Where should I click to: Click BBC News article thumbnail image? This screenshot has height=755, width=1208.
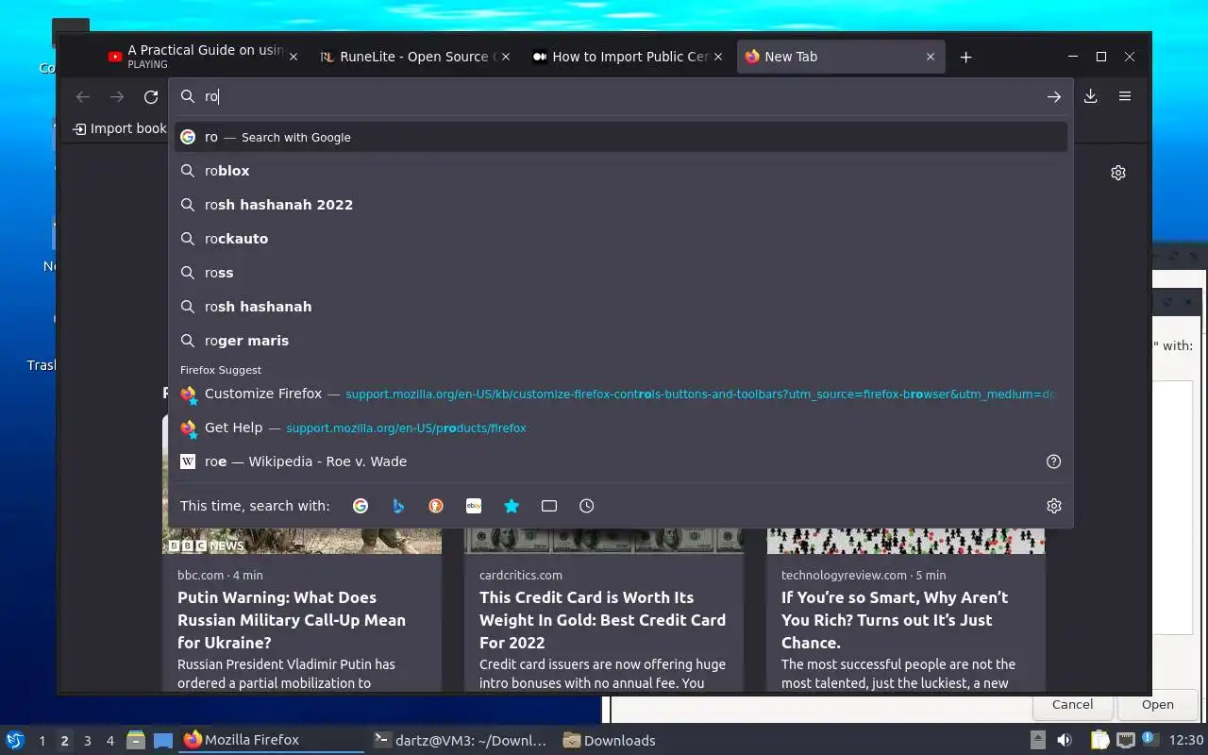tap(302, 541)
